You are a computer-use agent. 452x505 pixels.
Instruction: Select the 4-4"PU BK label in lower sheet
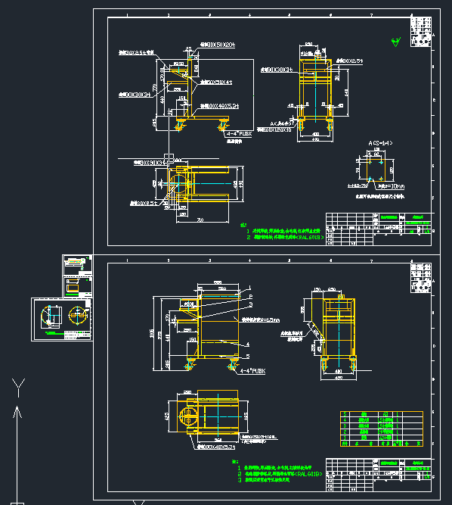click(252, 371)
